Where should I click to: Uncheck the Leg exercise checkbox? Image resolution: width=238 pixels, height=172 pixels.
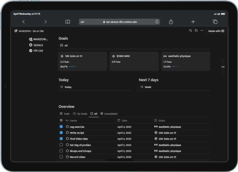click(61, 127)
